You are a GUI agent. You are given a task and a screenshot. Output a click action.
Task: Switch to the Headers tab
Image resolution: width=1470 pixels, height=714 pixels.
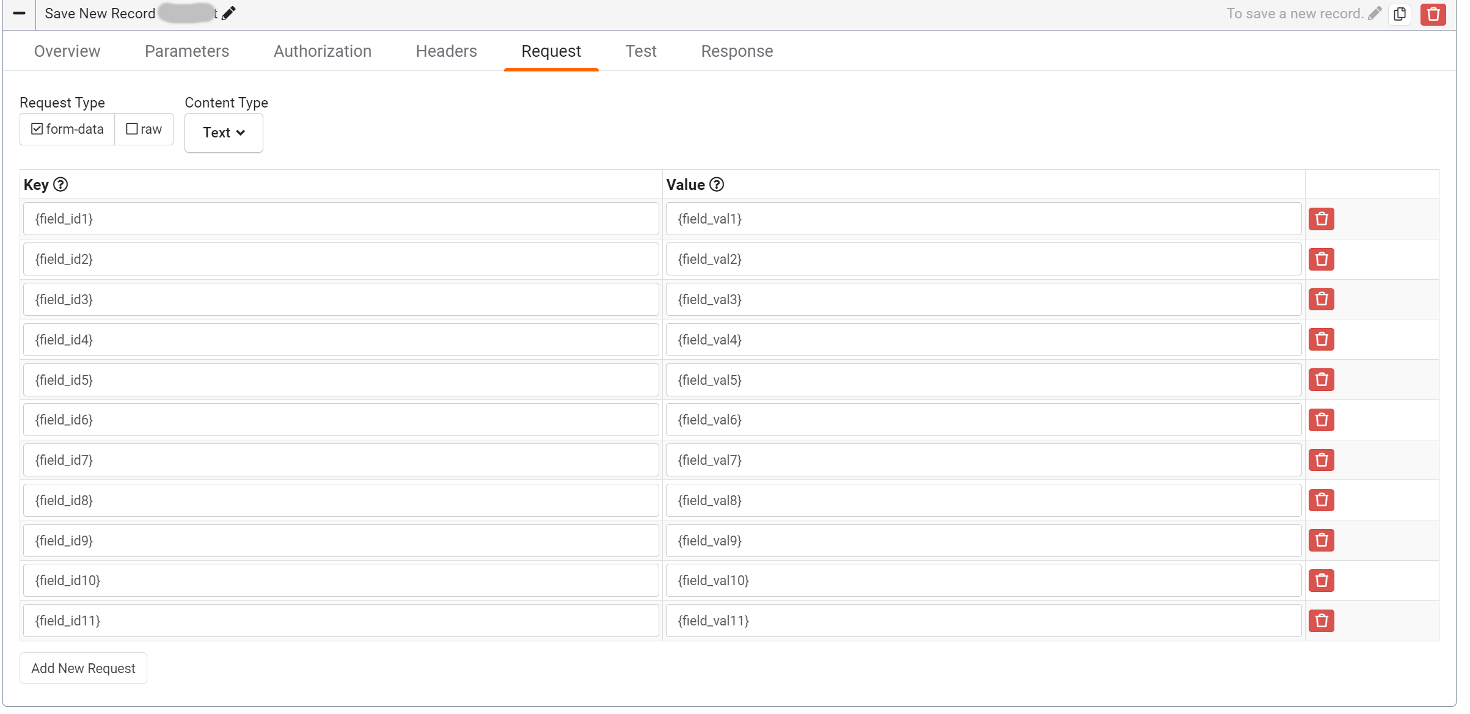tap(446, 51)
